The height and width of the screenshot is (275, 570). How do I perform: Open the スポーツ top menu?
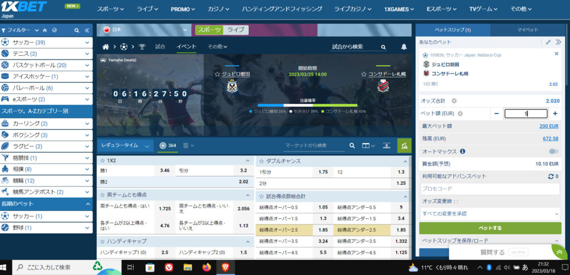tap(110, 9)
